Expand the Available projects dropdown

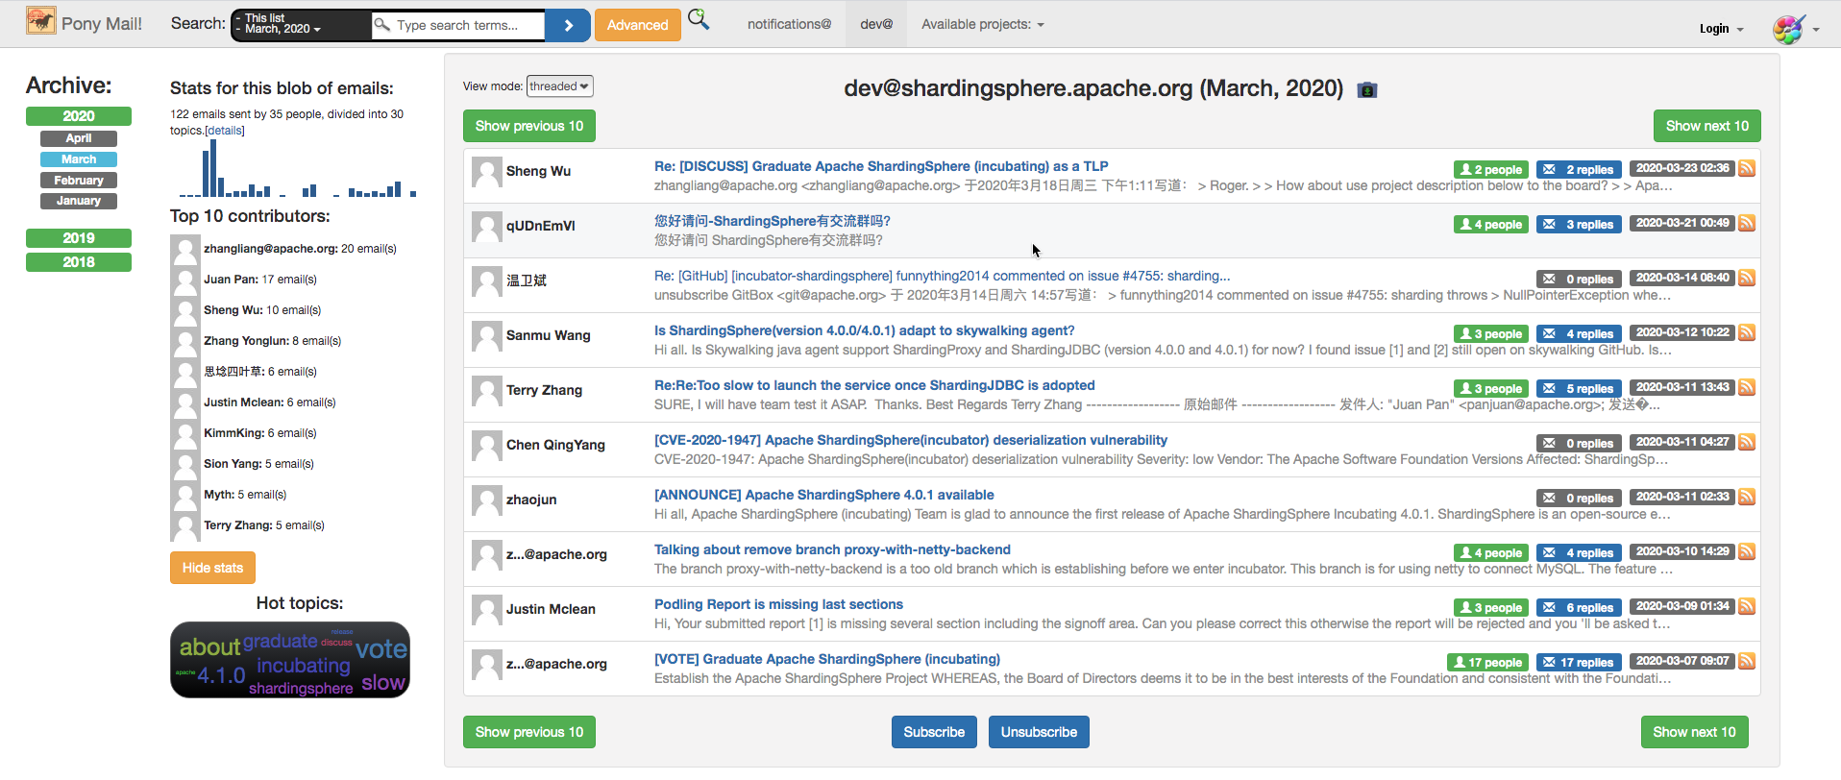click(982, 24)
